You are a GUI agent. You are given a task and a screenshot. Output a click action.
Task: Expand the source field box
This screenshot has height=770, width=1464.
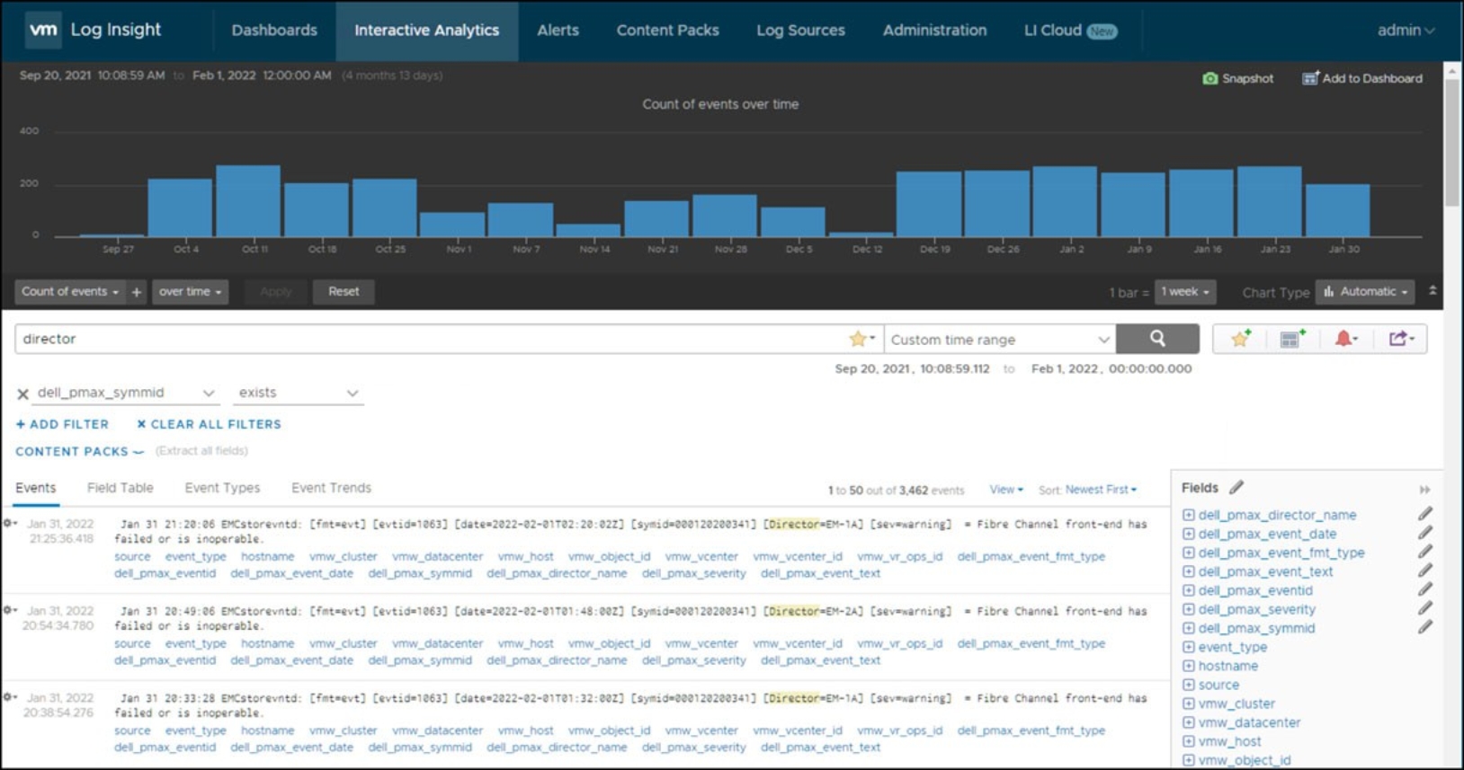pos(1189,685)
